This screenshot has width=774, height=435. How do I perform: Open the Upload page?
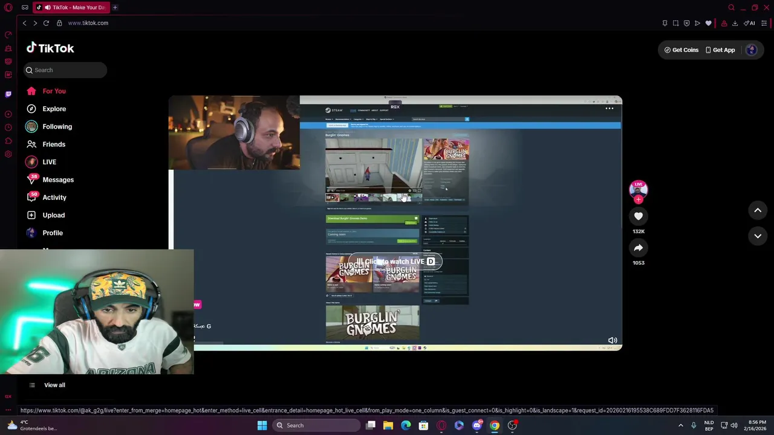(45, 215)
